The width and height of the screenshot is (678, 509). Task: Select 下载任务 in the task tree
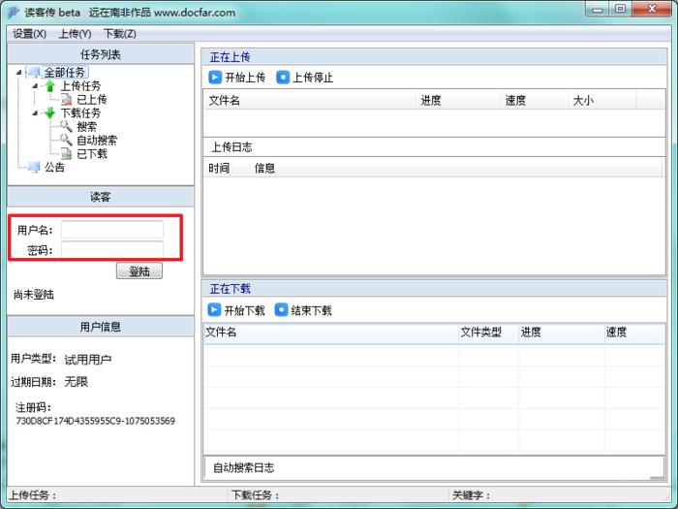pyautogui.click(x=80, y=113)
